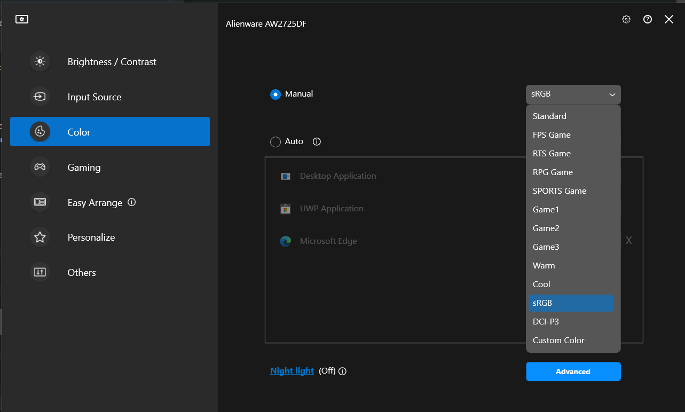The image size is (685, 412).
Task: Open the Gaming section
Action: tap(110, 167)
